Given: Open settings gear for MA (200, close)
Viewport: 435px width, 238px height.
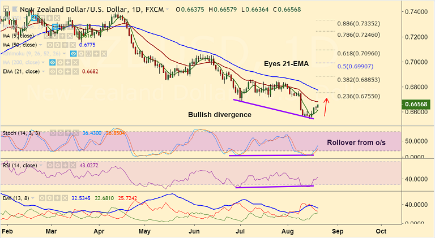Looking at the screenshot, I should pyautogui.click(x=60, y=63).
